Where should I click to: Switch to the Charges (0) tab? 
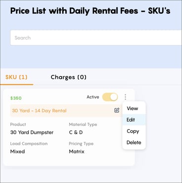click(x=69, y=77)
